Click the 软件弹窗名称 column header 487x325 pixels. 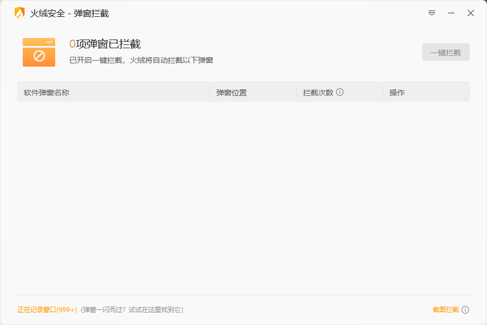tap(47, 93)
